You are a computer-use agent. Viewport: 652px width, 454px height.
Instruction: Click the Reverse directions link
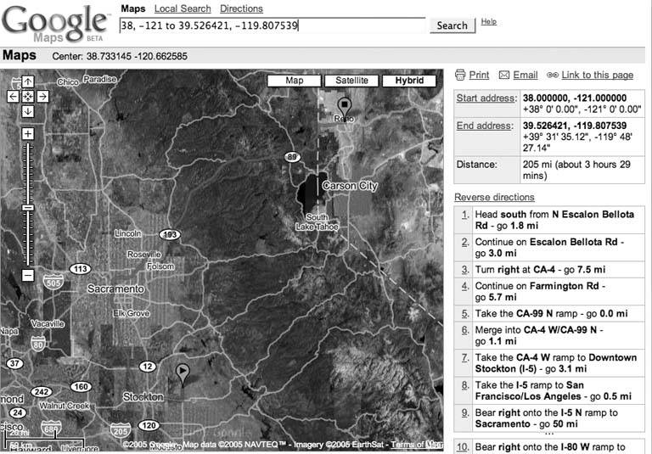coord(494,197)
